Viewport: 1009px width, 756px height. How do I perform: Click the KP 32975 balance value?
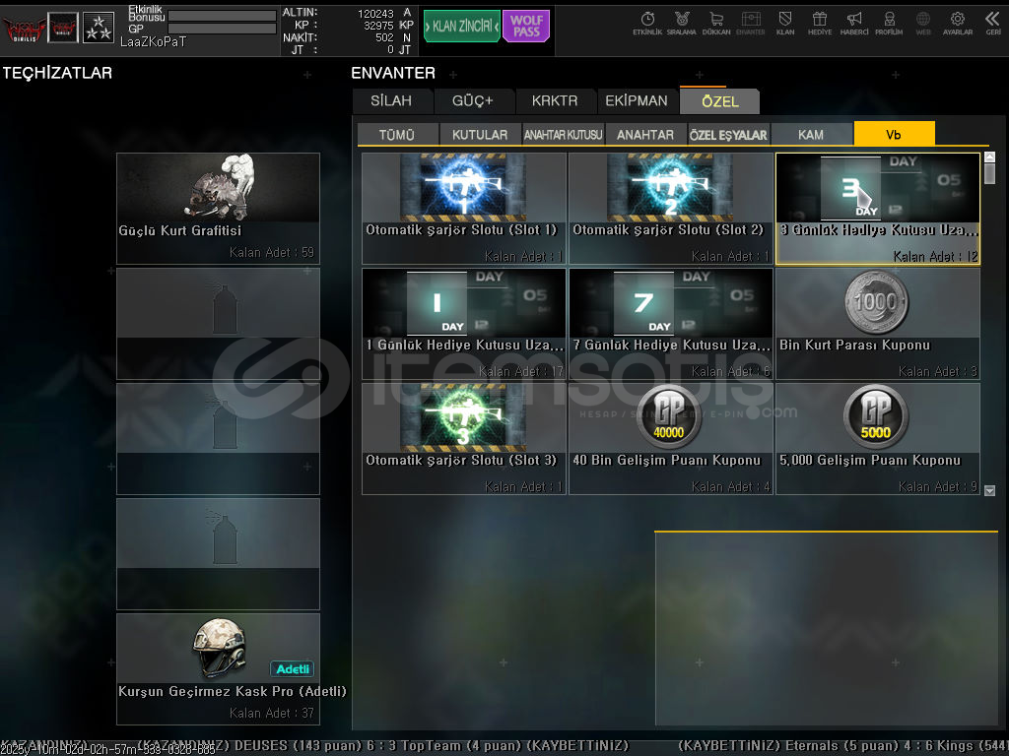tap(378, 25)
